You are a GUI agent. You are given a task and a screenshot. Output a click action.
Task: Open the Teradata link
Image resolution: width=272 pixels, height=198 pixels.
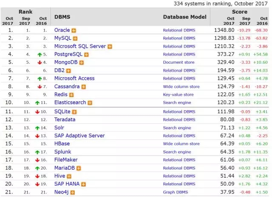coord(65,120)
